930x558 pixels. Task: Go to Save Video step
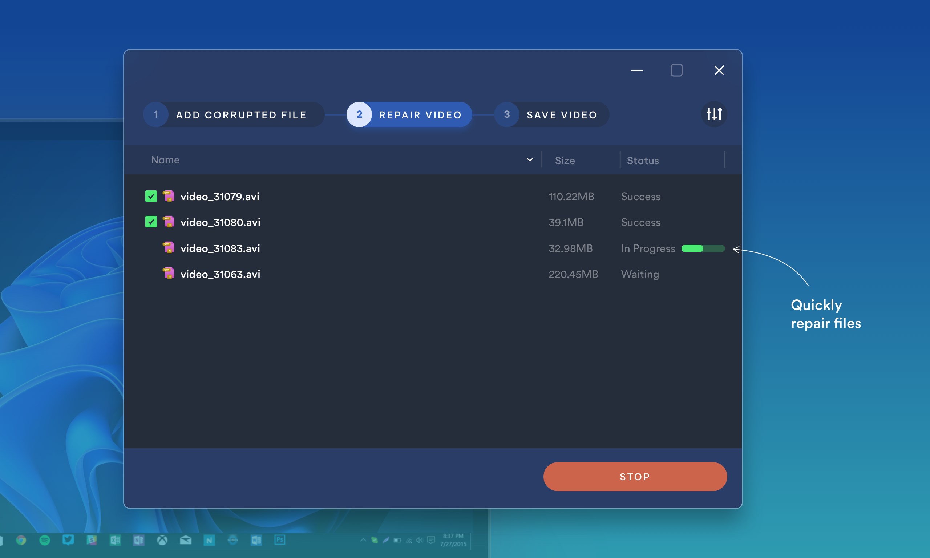click(x=562, y=115)
